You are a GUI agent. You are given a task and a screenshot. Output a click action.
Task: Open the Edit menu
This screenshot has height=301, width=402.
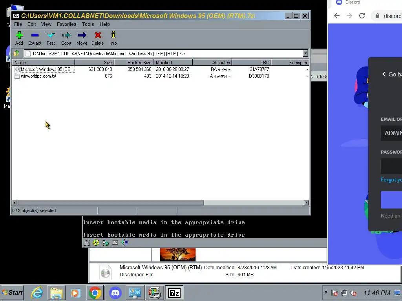[x=31, y=24]
